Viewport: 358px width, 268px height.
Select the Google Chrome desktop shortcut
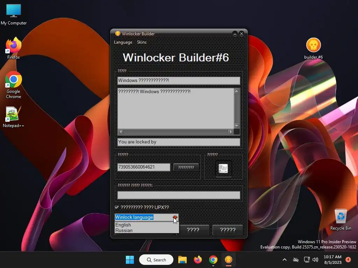click(x=14, y=85)
